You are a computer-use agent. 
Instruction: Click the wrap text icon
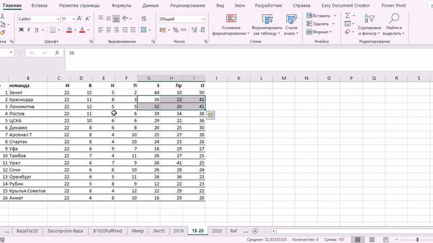pyautogui.click(x=144, y=18)
